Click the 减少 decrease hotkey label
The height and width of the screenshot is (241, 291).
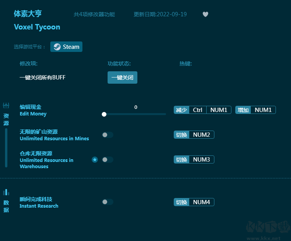[x=181, y=110]
